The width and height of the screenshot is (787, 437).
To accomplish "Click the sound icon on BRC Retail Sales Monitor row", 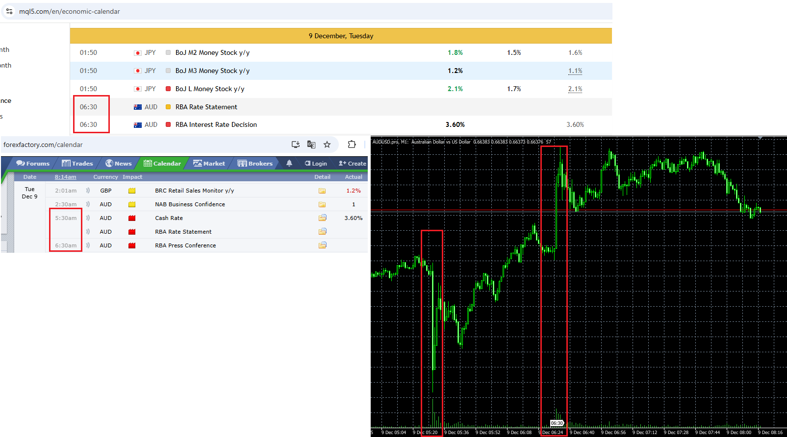I will coord(88,191).
